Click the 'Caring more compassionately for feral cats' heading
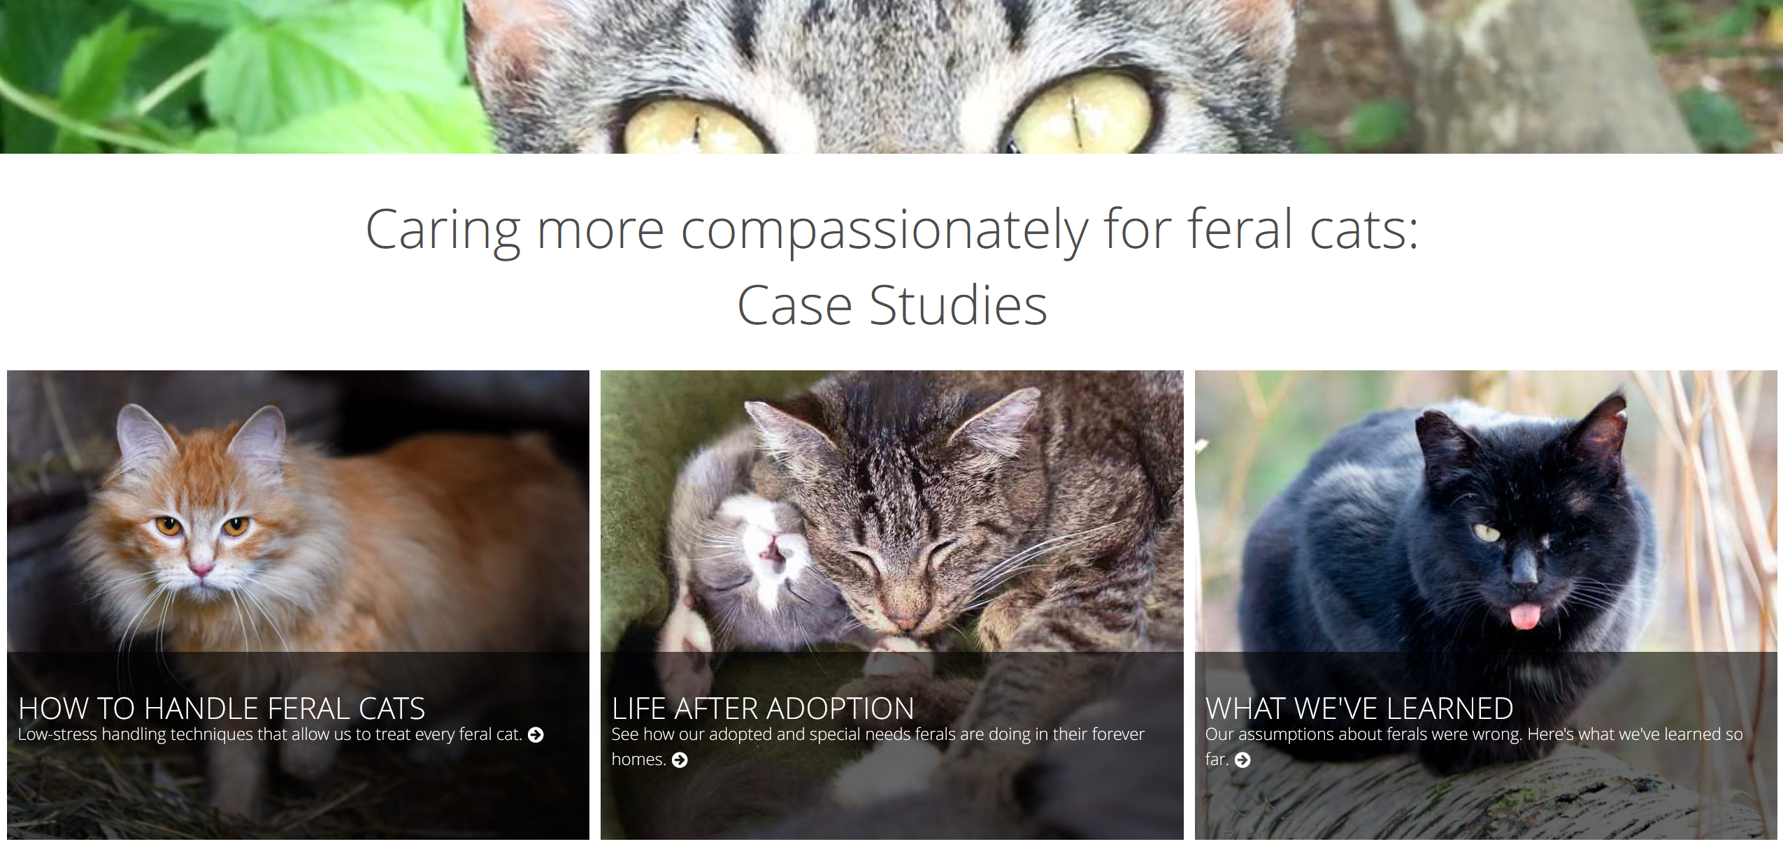 (891, 231)
